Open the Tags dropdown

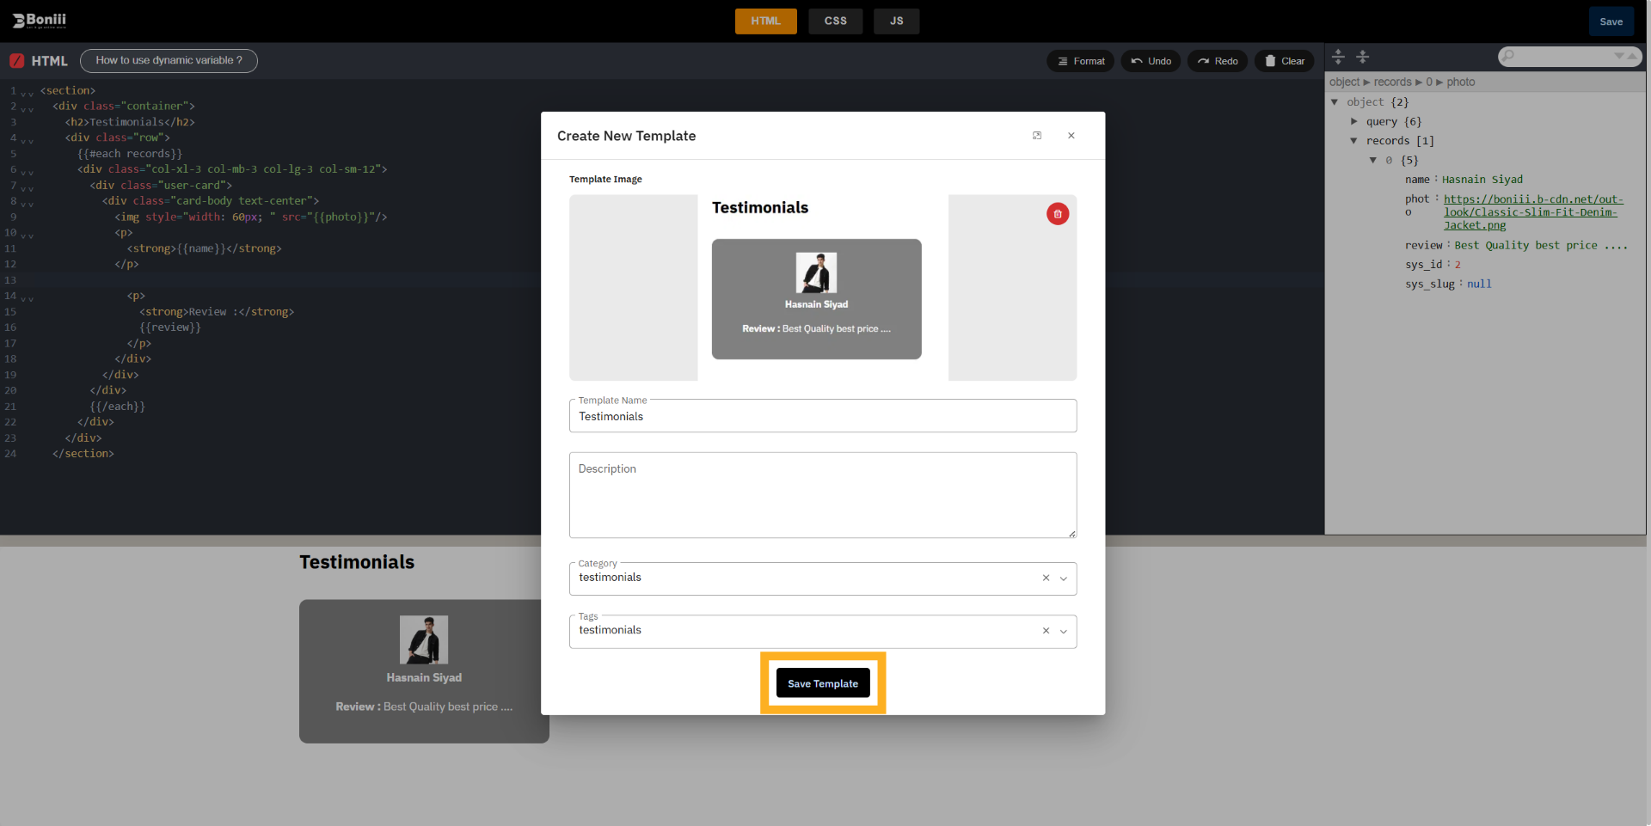1064,631
